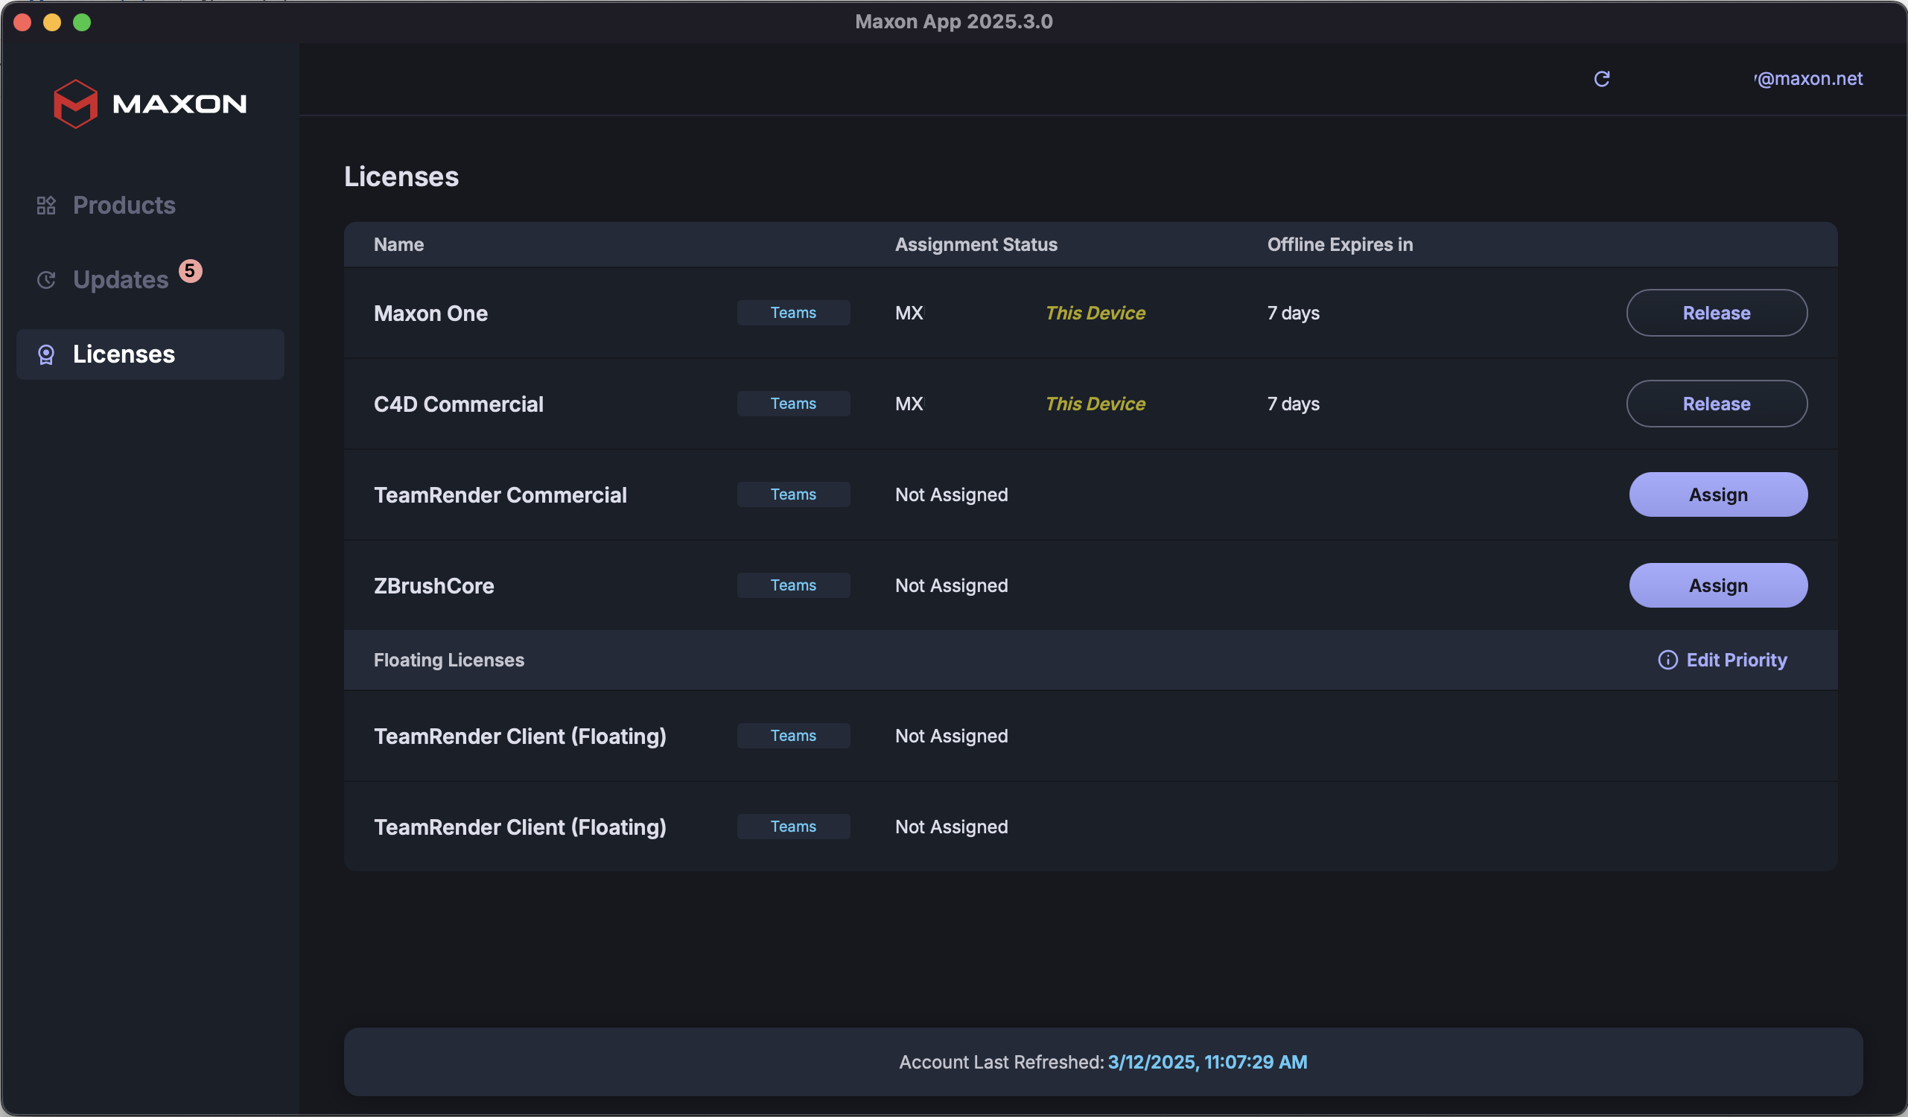Click the Maxon logo in the sidebar
This screenshot has height=1117, width=1908.
[150, 104]
